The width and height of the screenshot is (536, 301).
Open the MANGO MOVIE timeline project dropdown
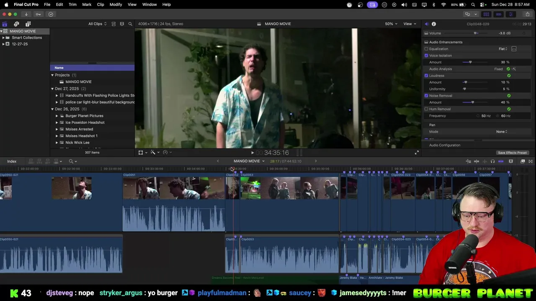point(249,161)
